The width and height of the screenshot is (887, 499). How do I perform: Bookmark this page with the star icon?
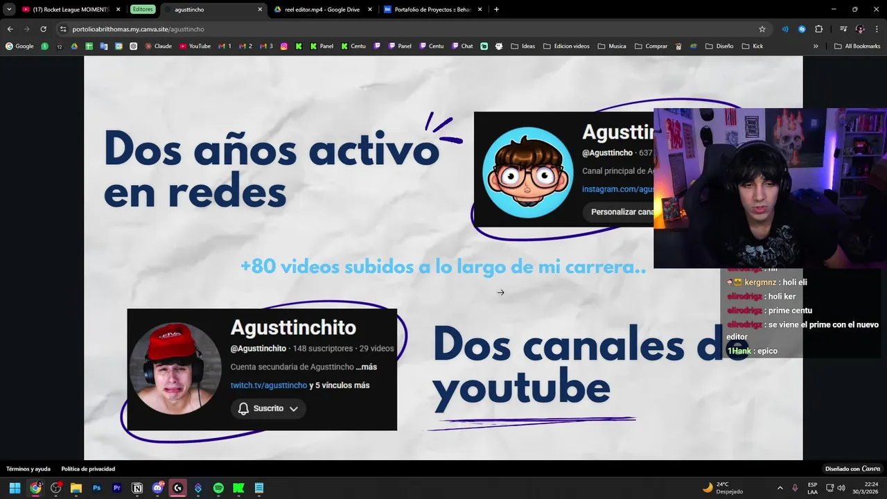pyautogui.click(x=762, y=29)
